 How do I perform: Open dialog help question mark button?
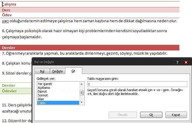point(177,62)
